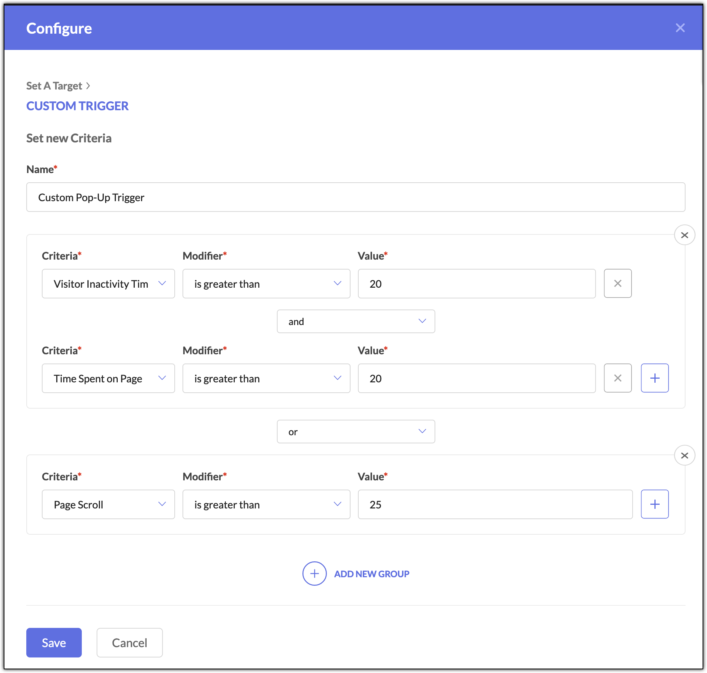707x673 pixels.
Task: Go back to Set A Target breadcrumb
Action: tap(54, 86)
